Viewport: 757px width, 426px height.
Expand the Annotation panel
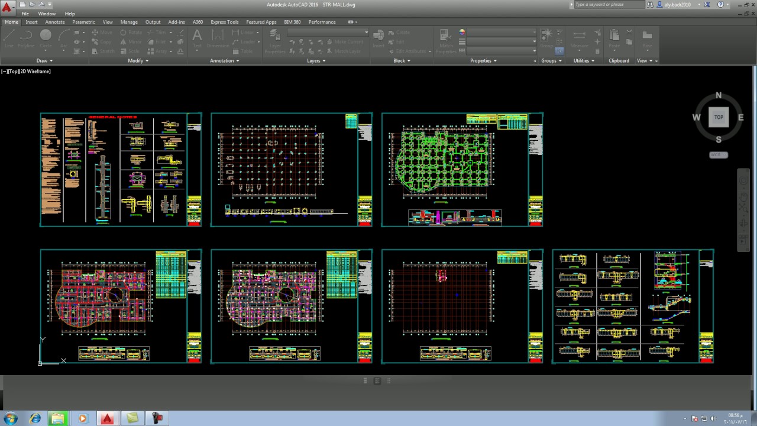225,60
